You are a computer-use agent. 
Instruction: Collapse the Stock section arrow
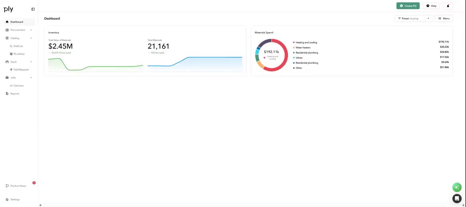point(31,62)
